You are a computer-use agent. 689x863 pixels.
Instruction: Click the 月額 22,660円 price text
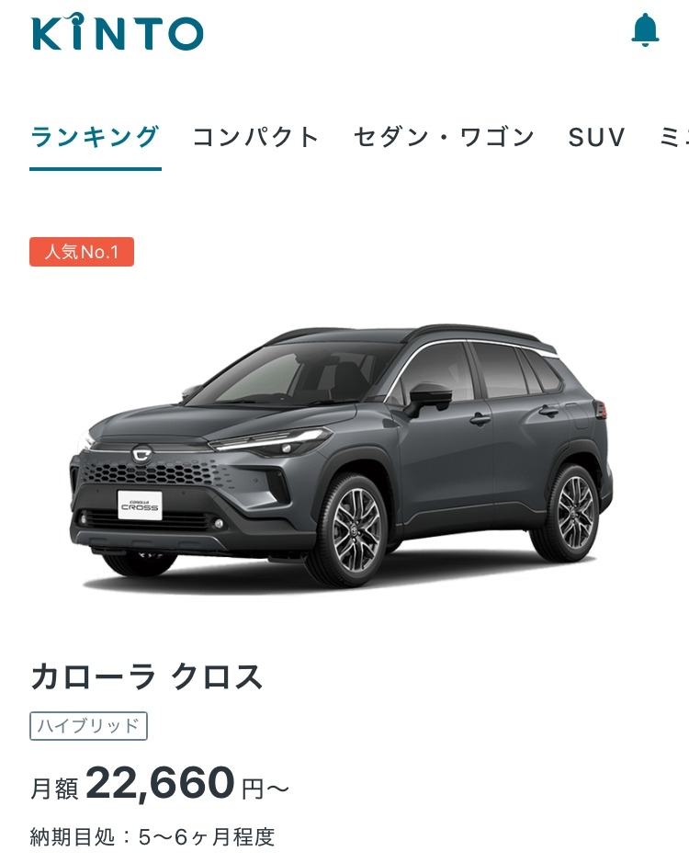(x=160, y=784)
